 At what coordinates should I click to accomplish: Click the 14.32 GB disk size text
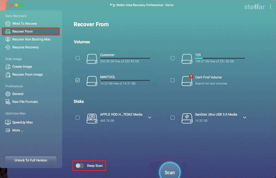201,121
